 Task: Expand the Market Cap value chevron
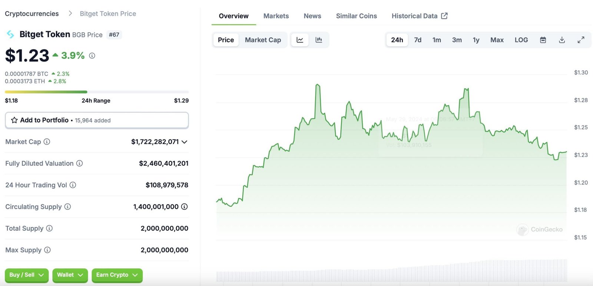tap(185, 142)
